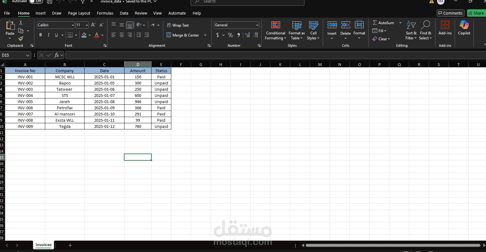Click in the formula bar input

(x=275, y=55)
